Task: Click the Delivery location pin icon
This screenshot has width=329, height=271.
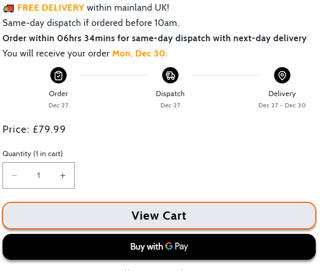Action: pos(282,76)
